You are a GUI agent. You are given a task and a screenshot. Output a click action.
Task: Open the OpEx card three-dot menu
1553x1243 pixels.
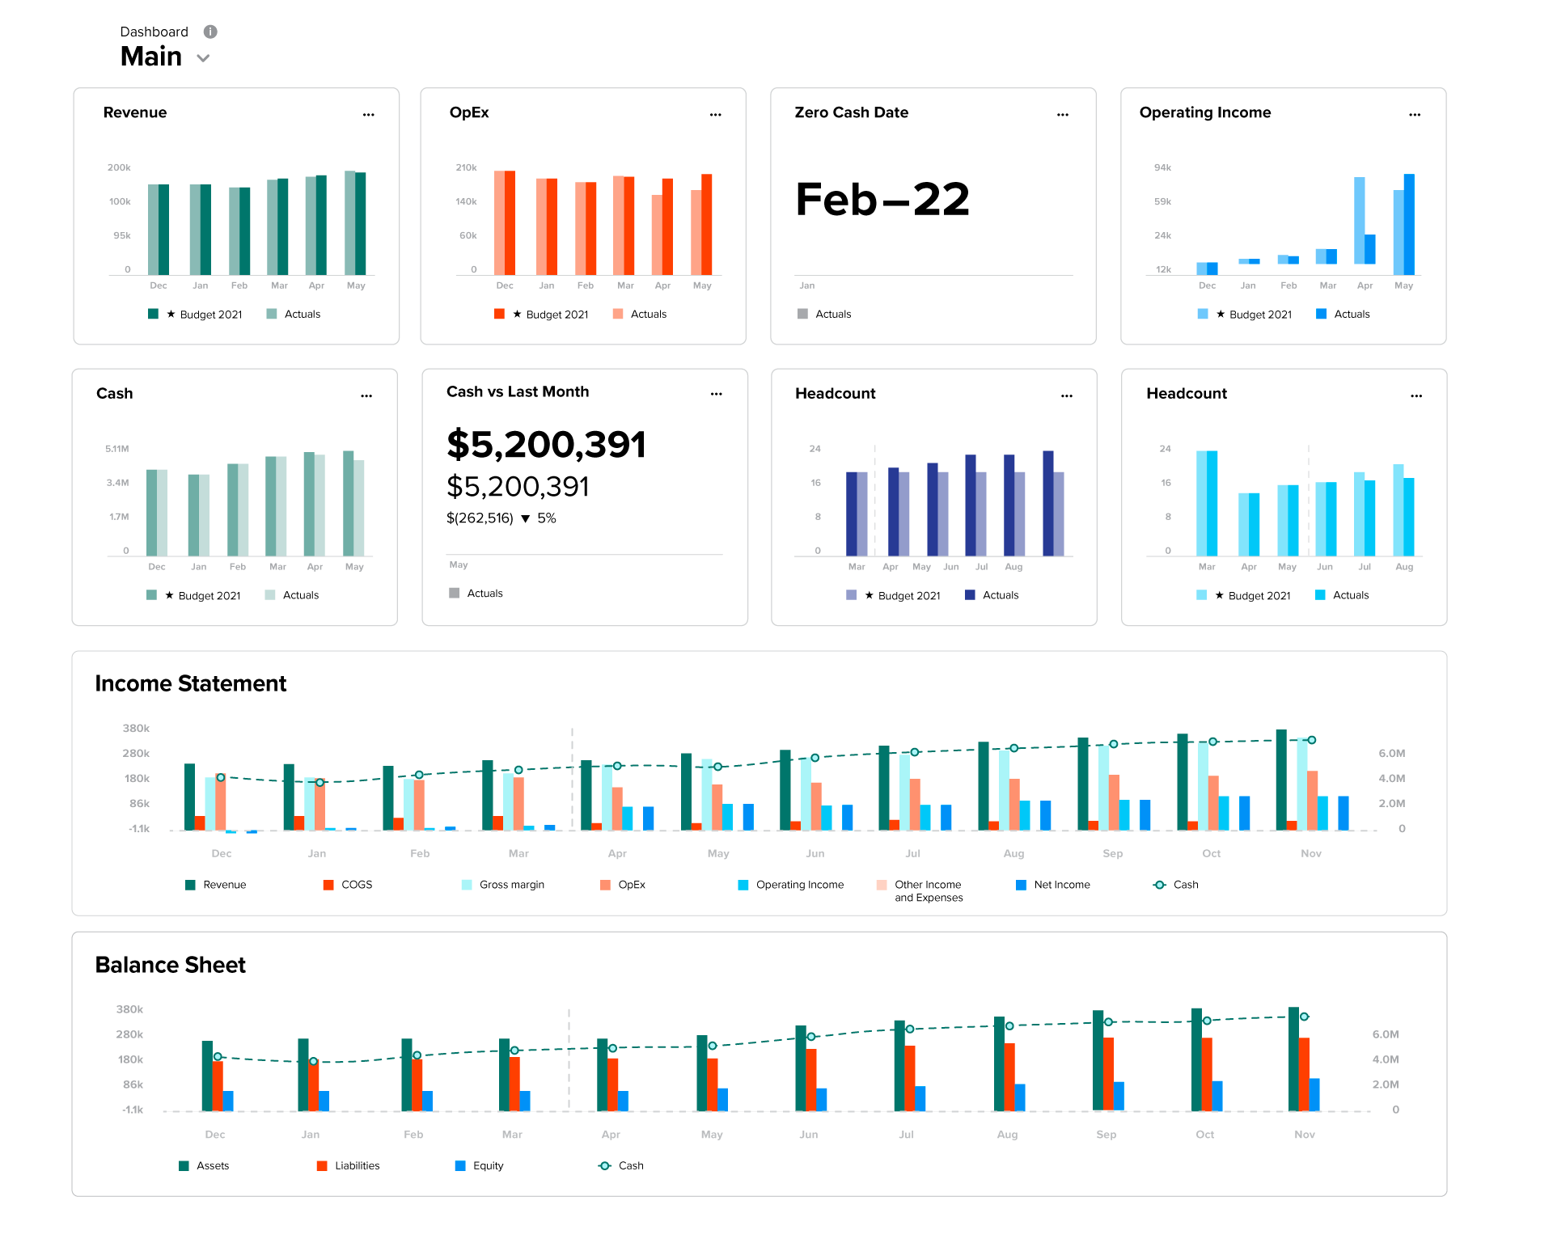point(715,115)
